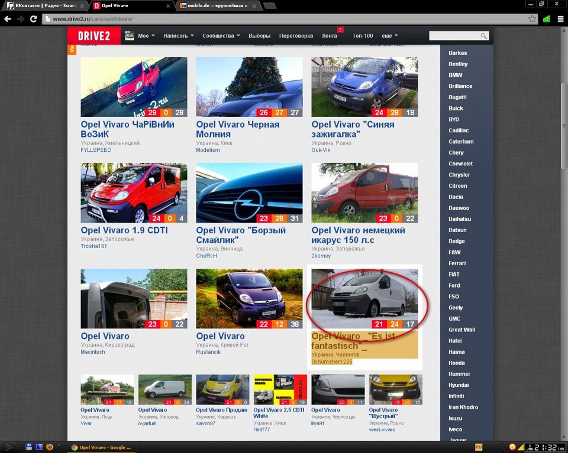
Task: Switch to the ВКонтакте Радио tab
Action: tap(46, 6)
